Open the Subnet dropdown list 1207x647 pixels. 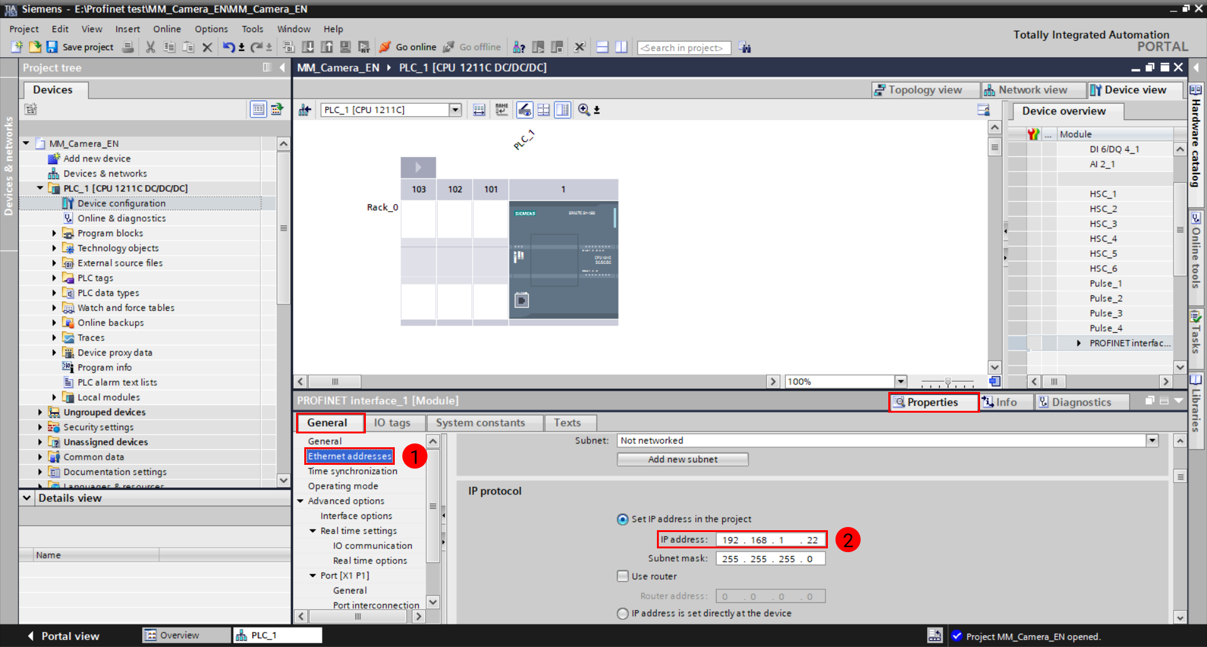coord(1152,440)
